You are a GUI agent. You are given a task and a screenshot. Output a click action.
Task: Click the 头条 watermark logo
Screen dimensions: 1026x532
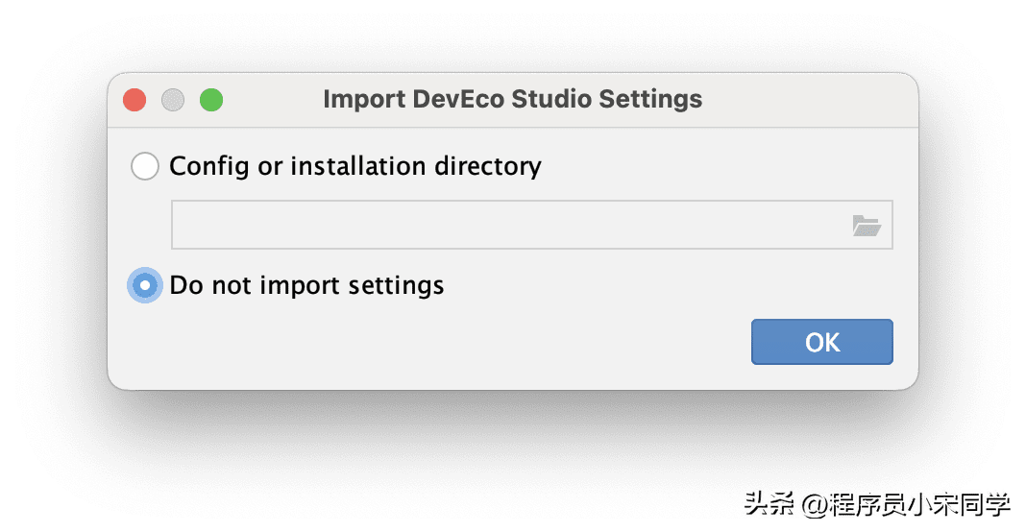click(x=767, y=501)
